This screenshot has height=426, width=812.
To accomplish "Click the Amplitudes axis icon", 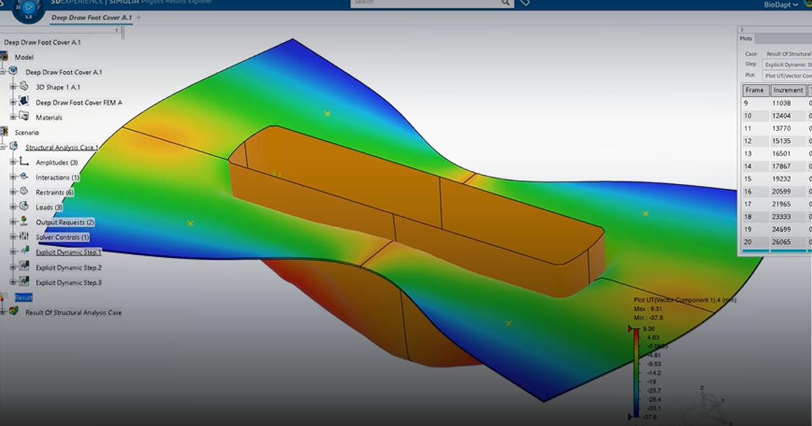I will [x=24, y=162].
